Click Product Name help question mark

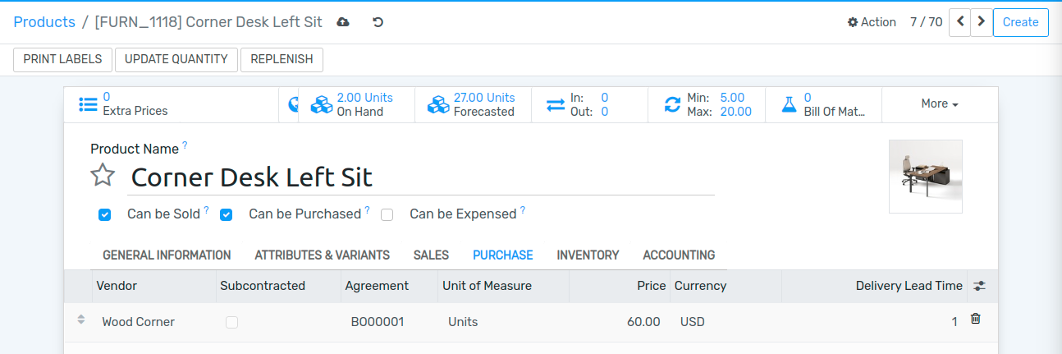(x=185, y=145)
